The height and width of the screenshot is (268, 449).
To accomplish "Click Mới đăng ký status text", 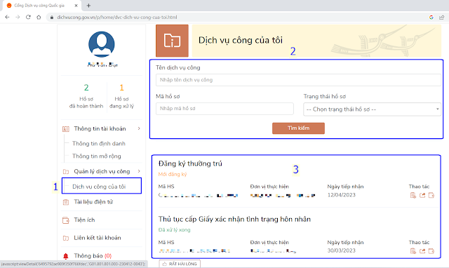I will [173, 174].
